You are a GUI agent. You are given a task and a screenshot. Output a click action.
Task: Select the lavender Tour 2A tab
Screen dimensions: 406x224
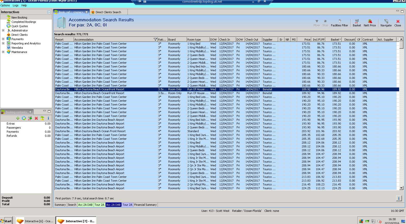click(127, 205)
